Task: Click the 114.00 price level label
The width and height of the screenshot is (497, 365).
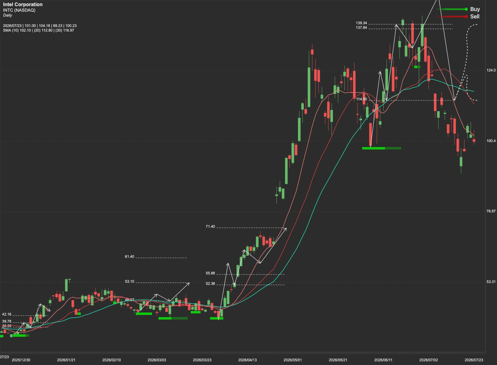Action: 362,99
